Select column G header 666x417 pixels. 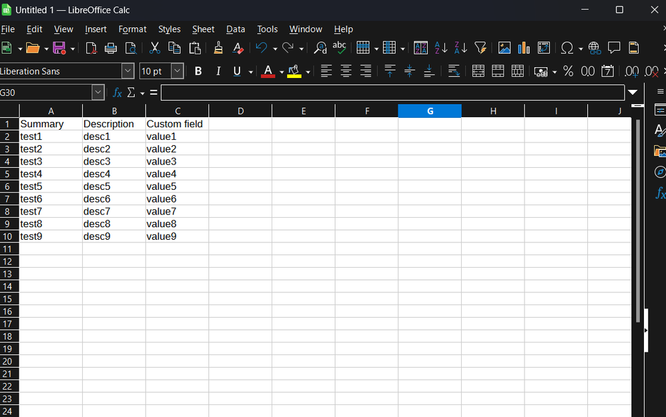tap(430, 111)
